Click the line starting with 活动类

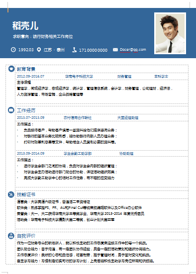point(66,220)
